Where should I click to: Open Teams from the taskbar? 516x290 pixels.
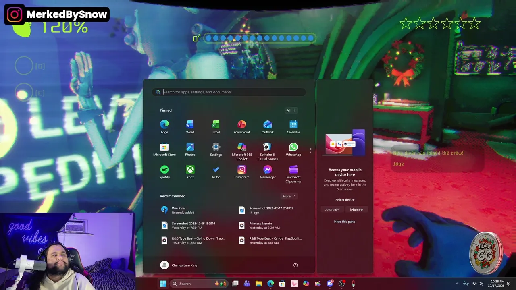click(247, 284)
